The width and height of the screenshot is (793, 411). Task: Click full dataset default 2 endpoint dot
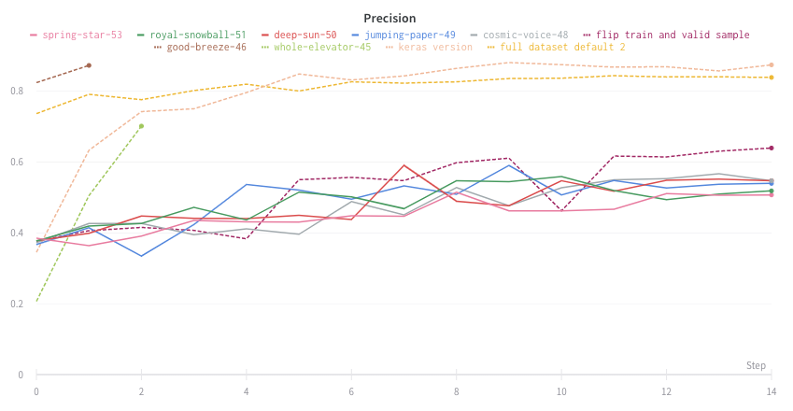click(x=772, y=78)
